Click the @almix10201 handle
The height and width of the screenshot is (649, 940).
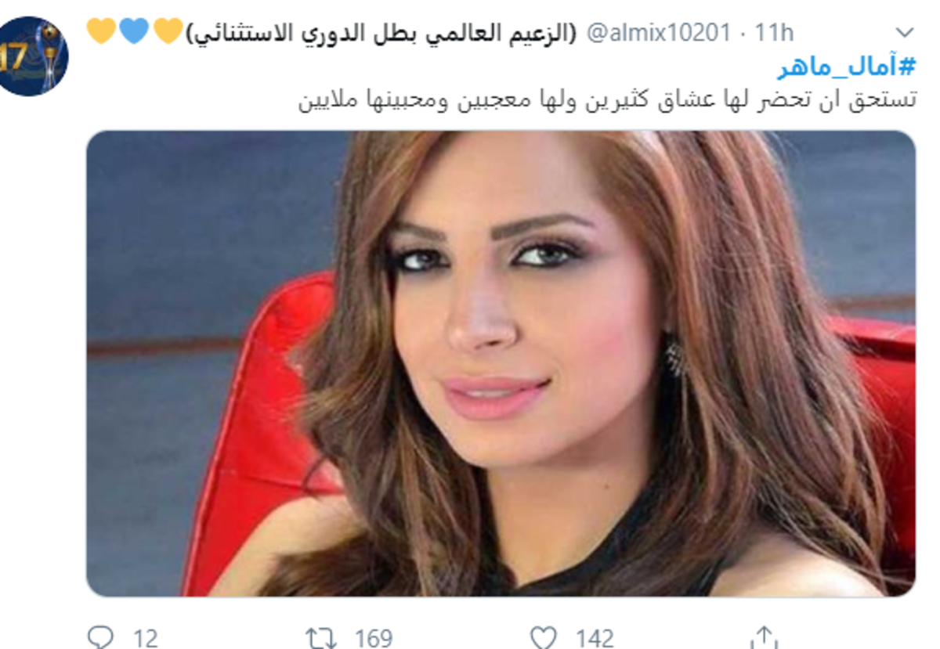(x=659, y=33)
